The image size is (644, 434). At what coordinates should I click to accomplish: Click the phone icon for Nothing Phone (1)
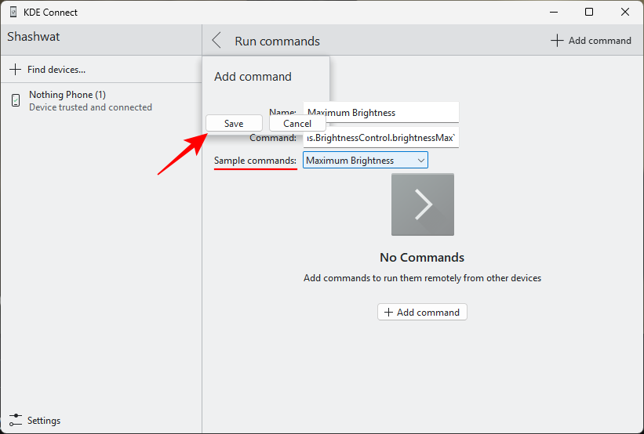pyautogui.click(x=16, y=100)
